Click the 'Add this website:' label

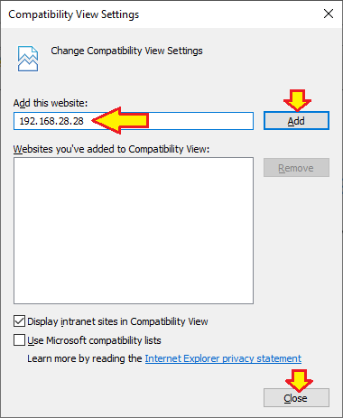tap(51, 103)
